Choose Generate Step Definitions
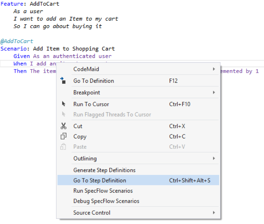The image size is (264, 224). (x=104, y=170)
